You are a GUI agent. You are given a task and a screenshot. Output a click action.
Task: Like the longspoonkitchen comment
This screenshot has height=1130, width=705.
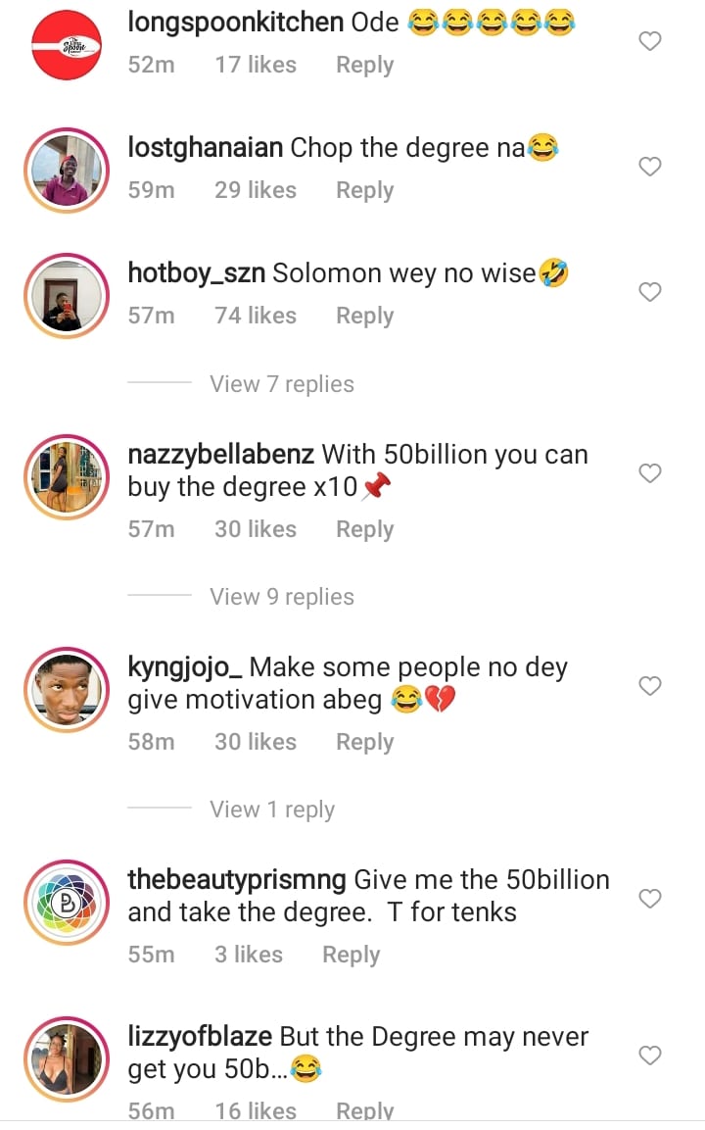click(650, 41)
